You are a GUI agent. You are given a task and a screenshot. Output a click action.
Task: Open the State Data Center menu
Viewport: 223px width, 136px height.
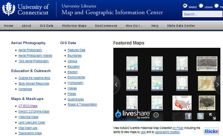181,26
